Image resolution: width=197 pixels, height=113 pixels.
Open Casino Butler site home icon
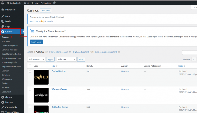coord(8,3)
